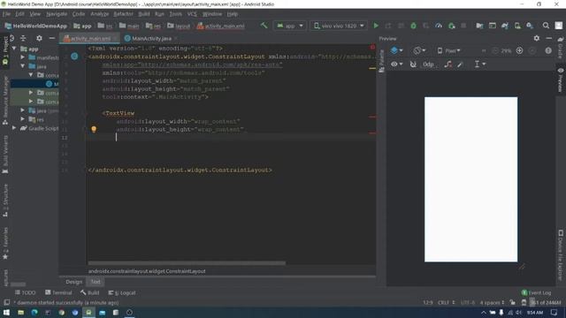566x318 pixels.
Task: Expand the res folder
Action: coord(23,119)
